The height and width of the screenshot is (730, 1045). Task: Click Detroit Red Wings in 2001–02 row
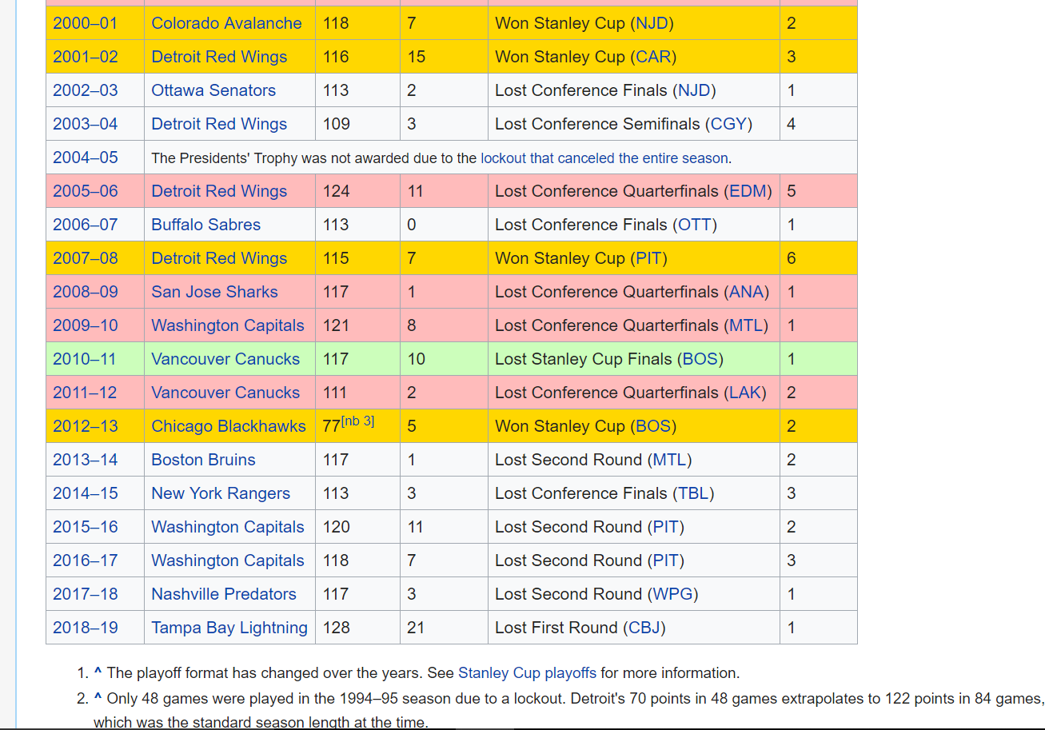click(x=219, y=57)
